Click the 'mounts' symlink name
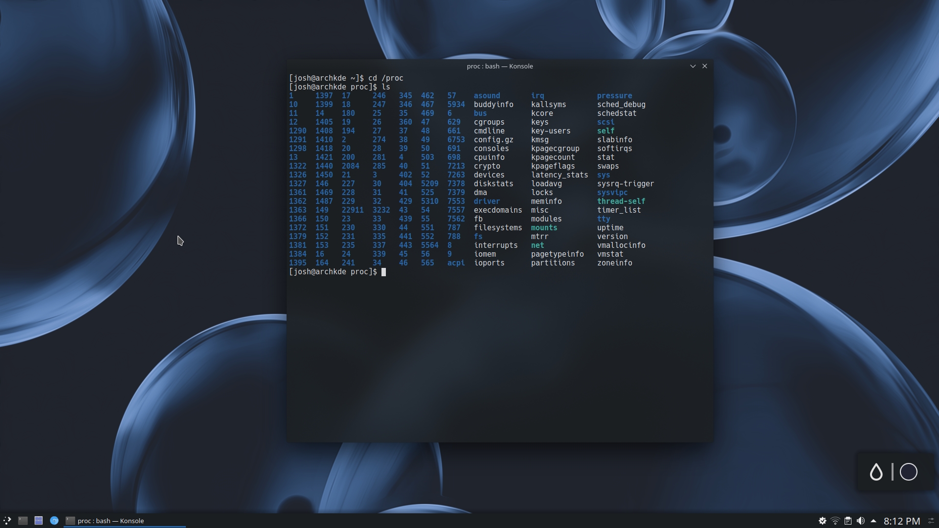The height and width of the screenshot is (528, 939). (x=544, y=228)
